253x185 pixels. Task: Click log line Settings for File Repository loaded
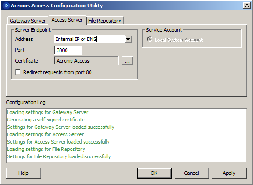click(59, 156)
